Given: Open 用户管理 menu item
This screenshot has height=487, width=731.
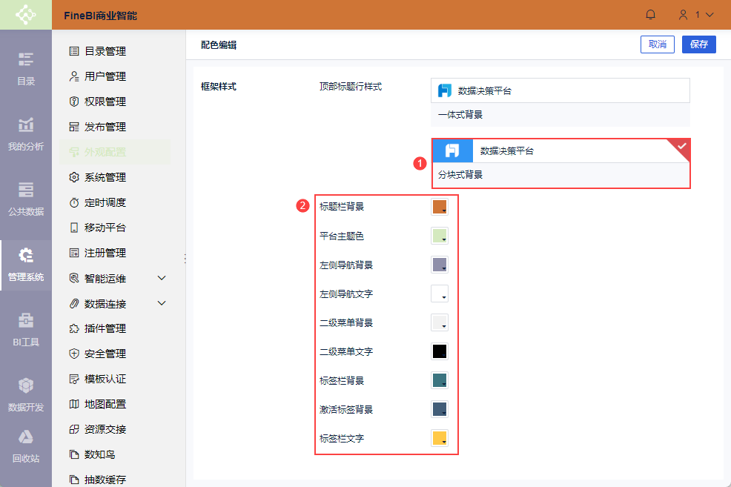Looking at the screenshot, I should click(115, 76).
